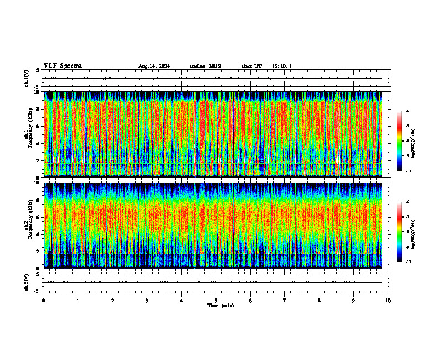Image resolution: width=437 pixels, height=337 pixels.
Task: Click ch.2 frequency tick label "2"
Action: 38,252
